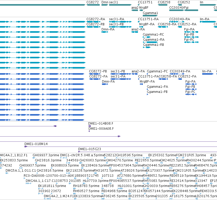
Task: Select the sec31 gene label
Action: pyautogui.click(x=113, y=2)
